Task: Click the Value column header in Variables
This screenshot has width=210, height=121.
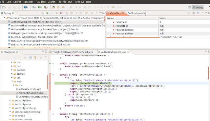Action: 184,18
